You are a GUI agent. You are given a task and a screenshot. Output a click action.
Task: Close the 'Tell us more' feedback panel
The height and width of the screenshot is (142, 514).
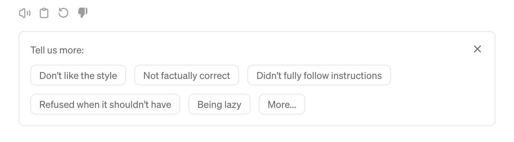point(477,49)
